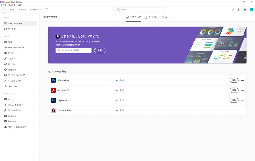Open the fonts icon in top bar
Image resolution: width=255 pixels, height=161 pixels.
[233, 10]
